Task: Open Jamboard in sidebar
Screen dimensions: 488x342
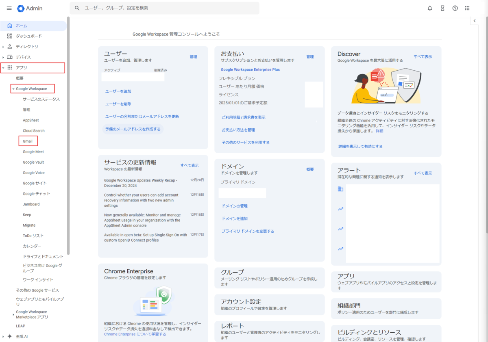Action: pyautogui.click(x=31, y=204)
